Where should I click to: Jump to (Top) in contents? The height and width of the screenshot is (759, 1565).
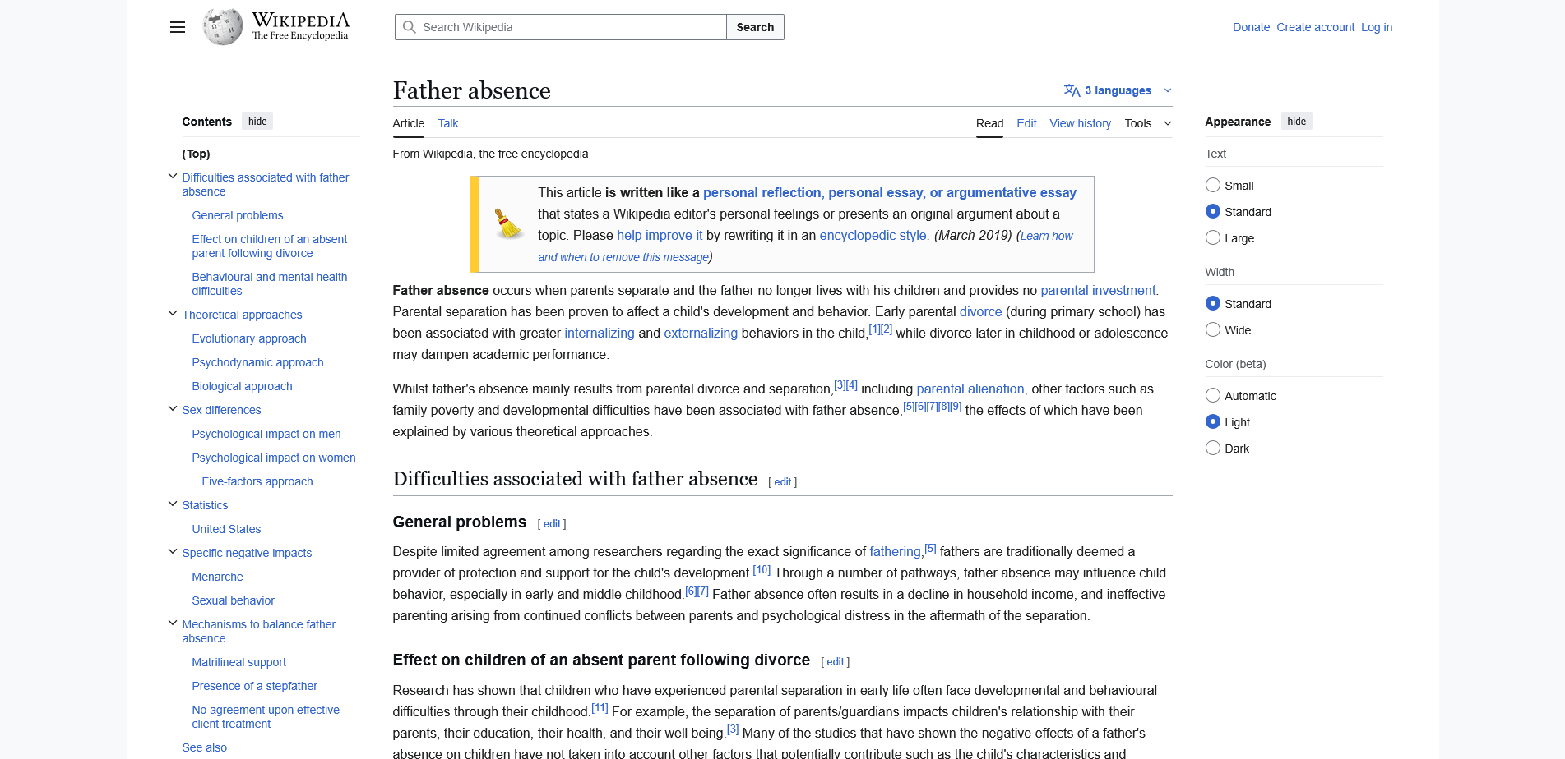pos(196,154)
